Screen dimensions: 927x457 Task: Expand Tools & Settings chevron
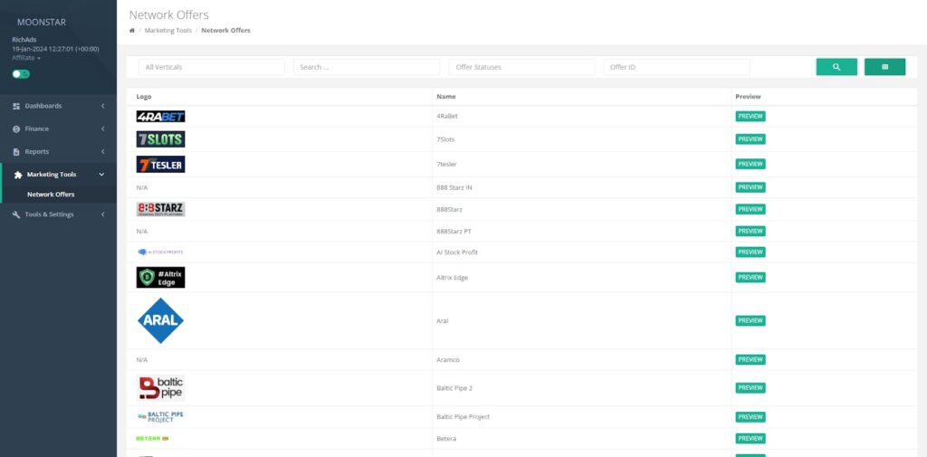[x=103, y=214]
